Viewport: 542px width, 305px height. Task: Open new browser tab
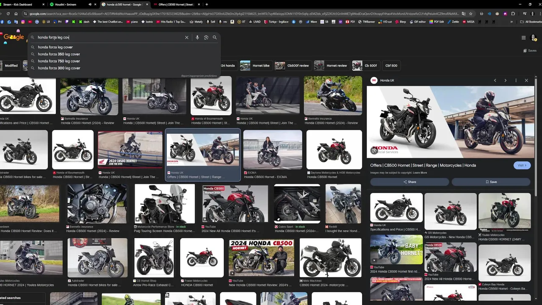point(207,4)
